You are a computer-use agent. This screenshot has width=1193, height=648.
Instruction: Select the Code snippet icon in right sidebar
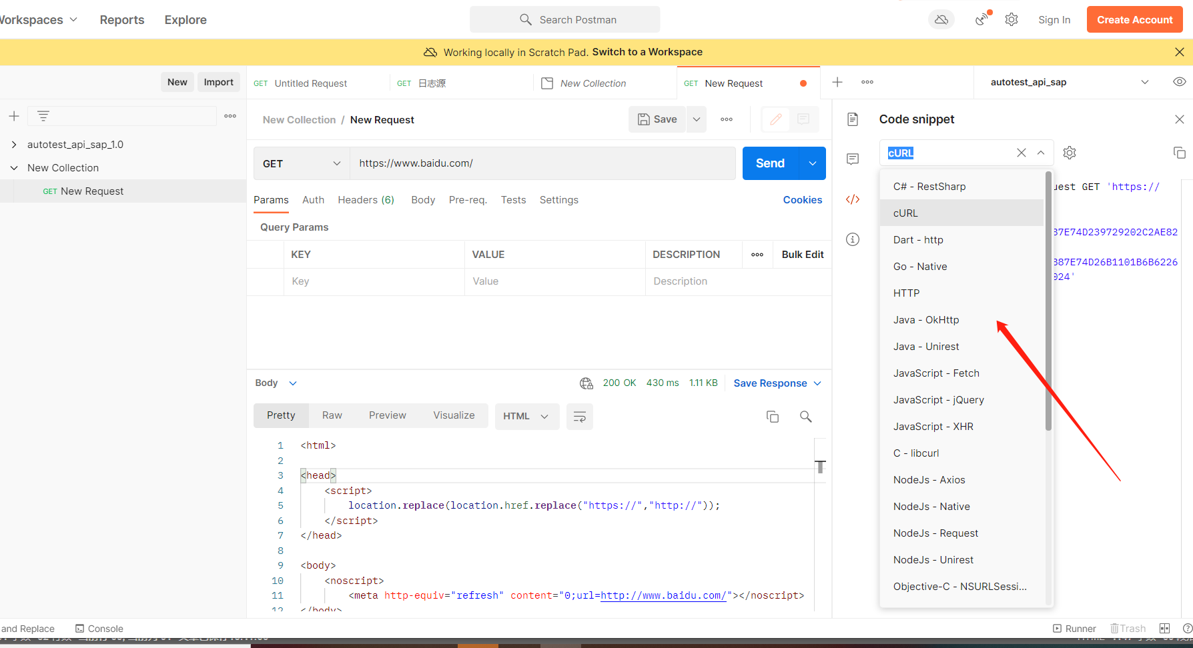click(853, 199)
